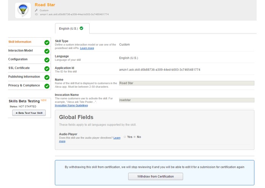
Task: Click the Application Id value amzn1.ask.skill
Action: pos(159,70)
